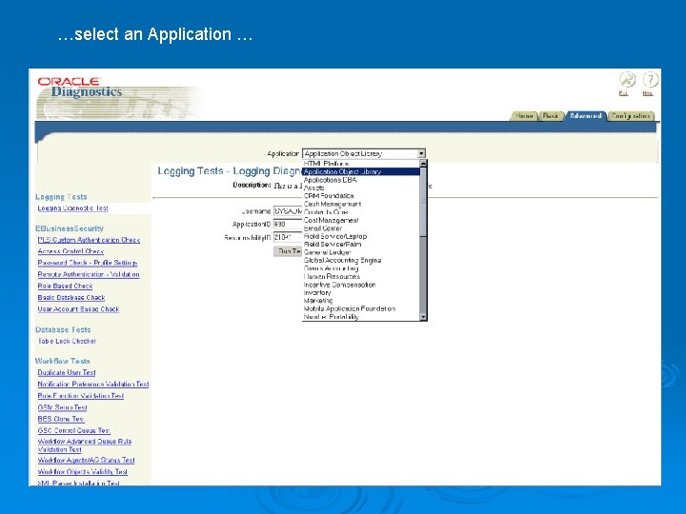Pick Contracts Core from the list
The image size is (686, 514).
click(x=361, y=212)
